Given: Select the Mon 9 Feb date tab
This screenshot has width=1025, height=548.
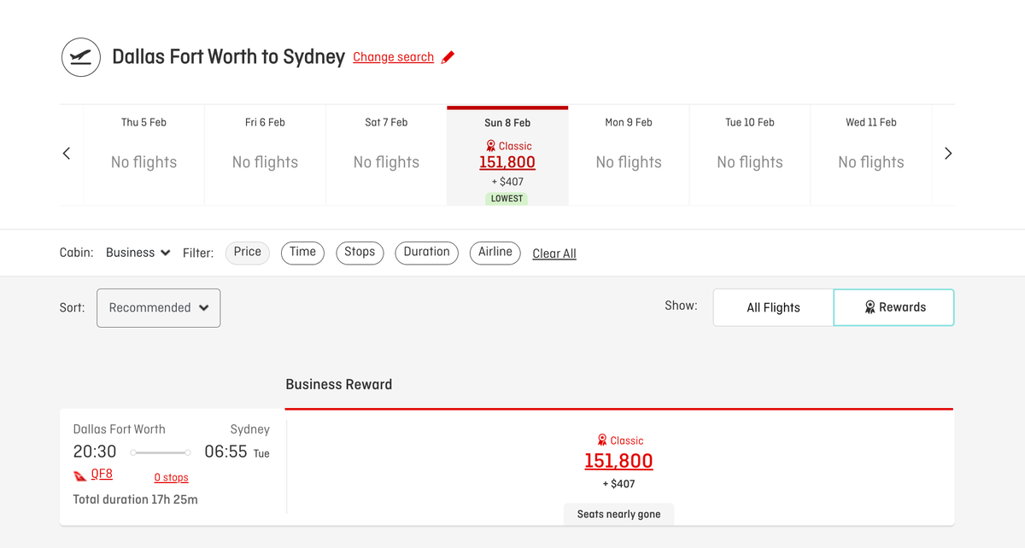Looking at the screenshot, I should (629, 154).
